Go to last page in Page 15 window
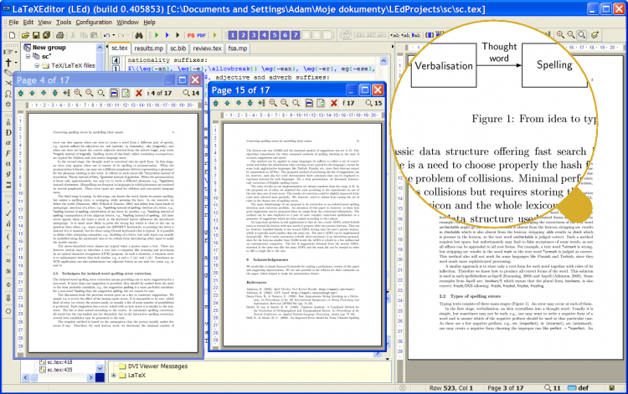628x394 pixels. 250,103
